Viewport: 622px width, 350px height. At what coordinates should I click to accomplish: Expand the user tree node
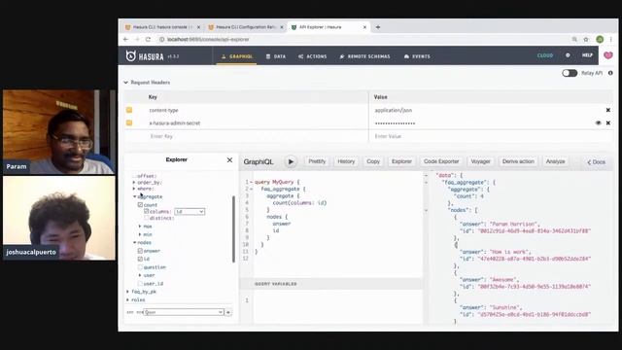140,275
